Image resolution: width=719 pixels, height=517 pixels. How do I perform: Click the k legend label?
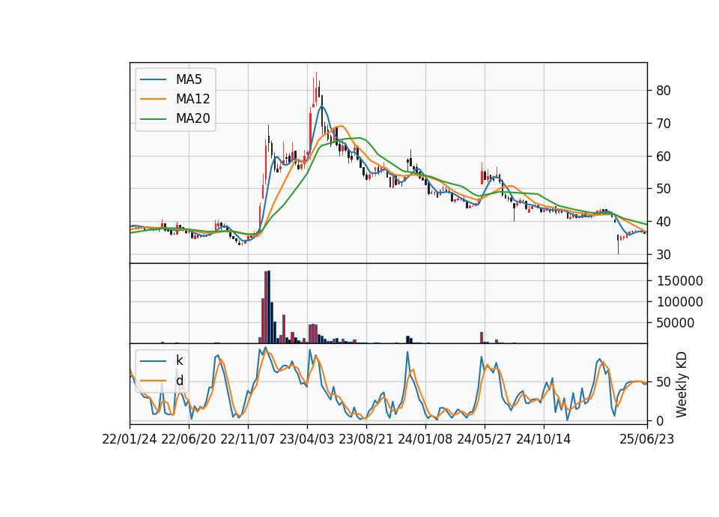(180, 360)
